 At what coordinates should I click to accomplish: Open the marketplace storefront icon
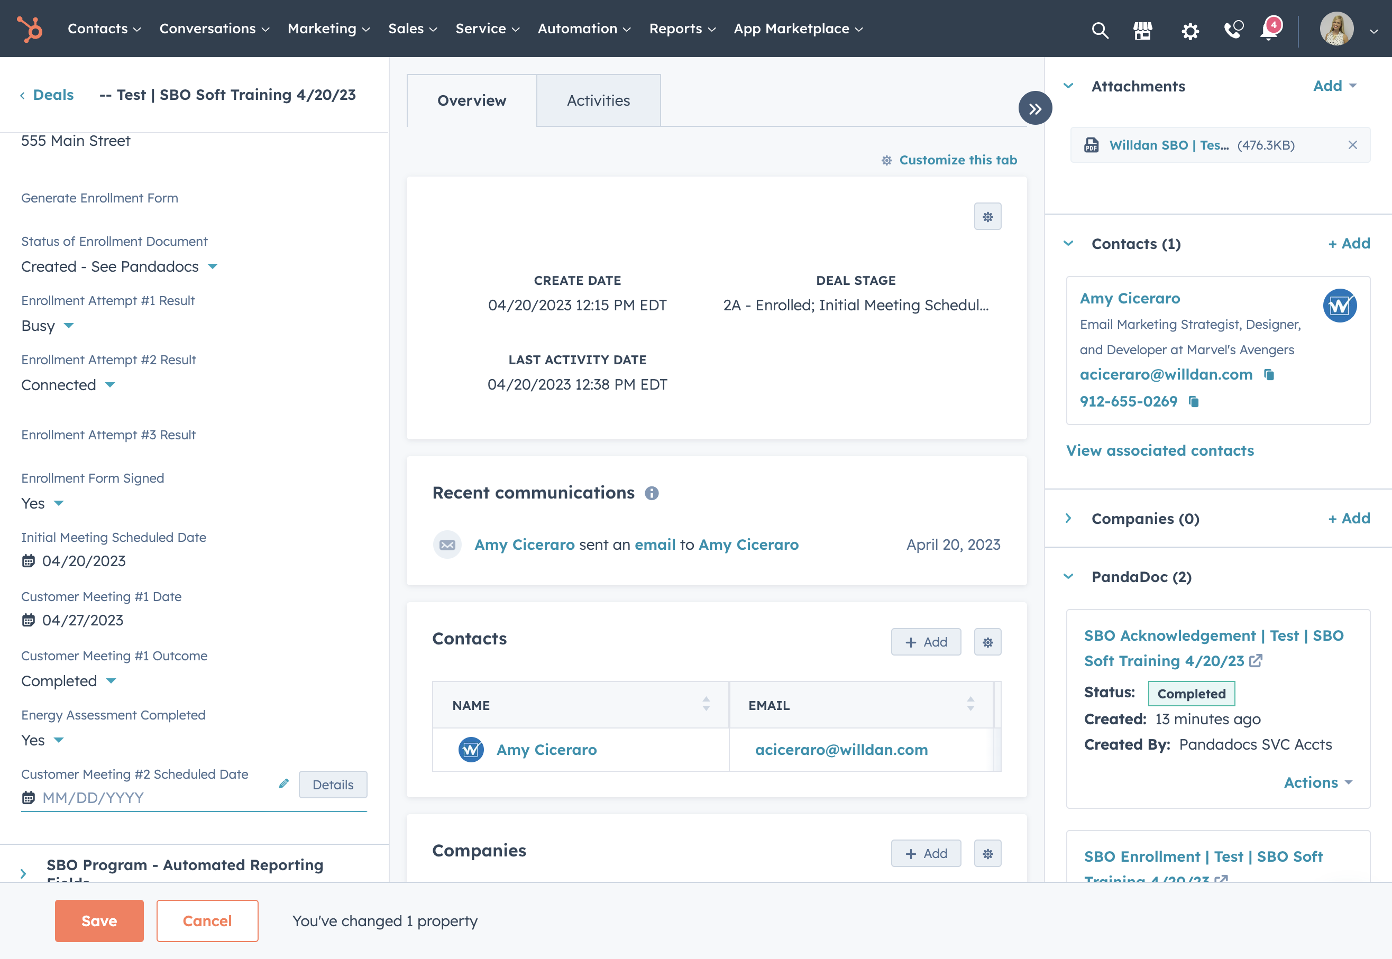(x=1142, y=30)
